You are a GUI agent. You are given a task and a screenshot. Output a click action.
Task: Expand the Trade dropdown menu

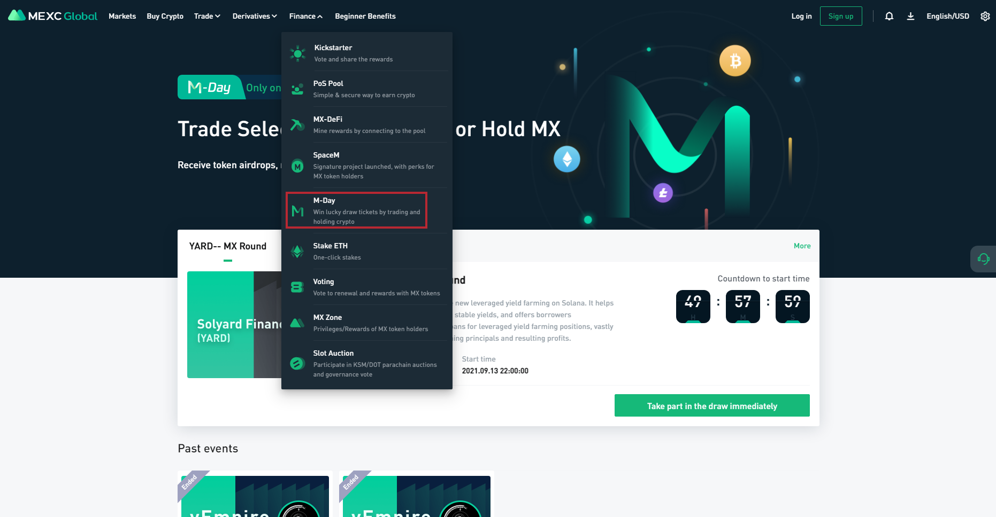(207, 16)
